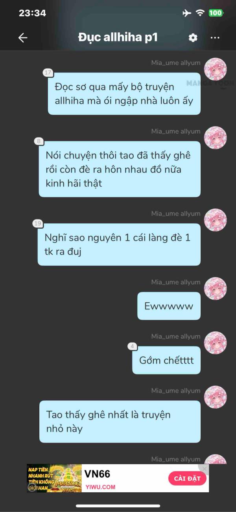Open comment badge 19 on third message

pos(38,223)
